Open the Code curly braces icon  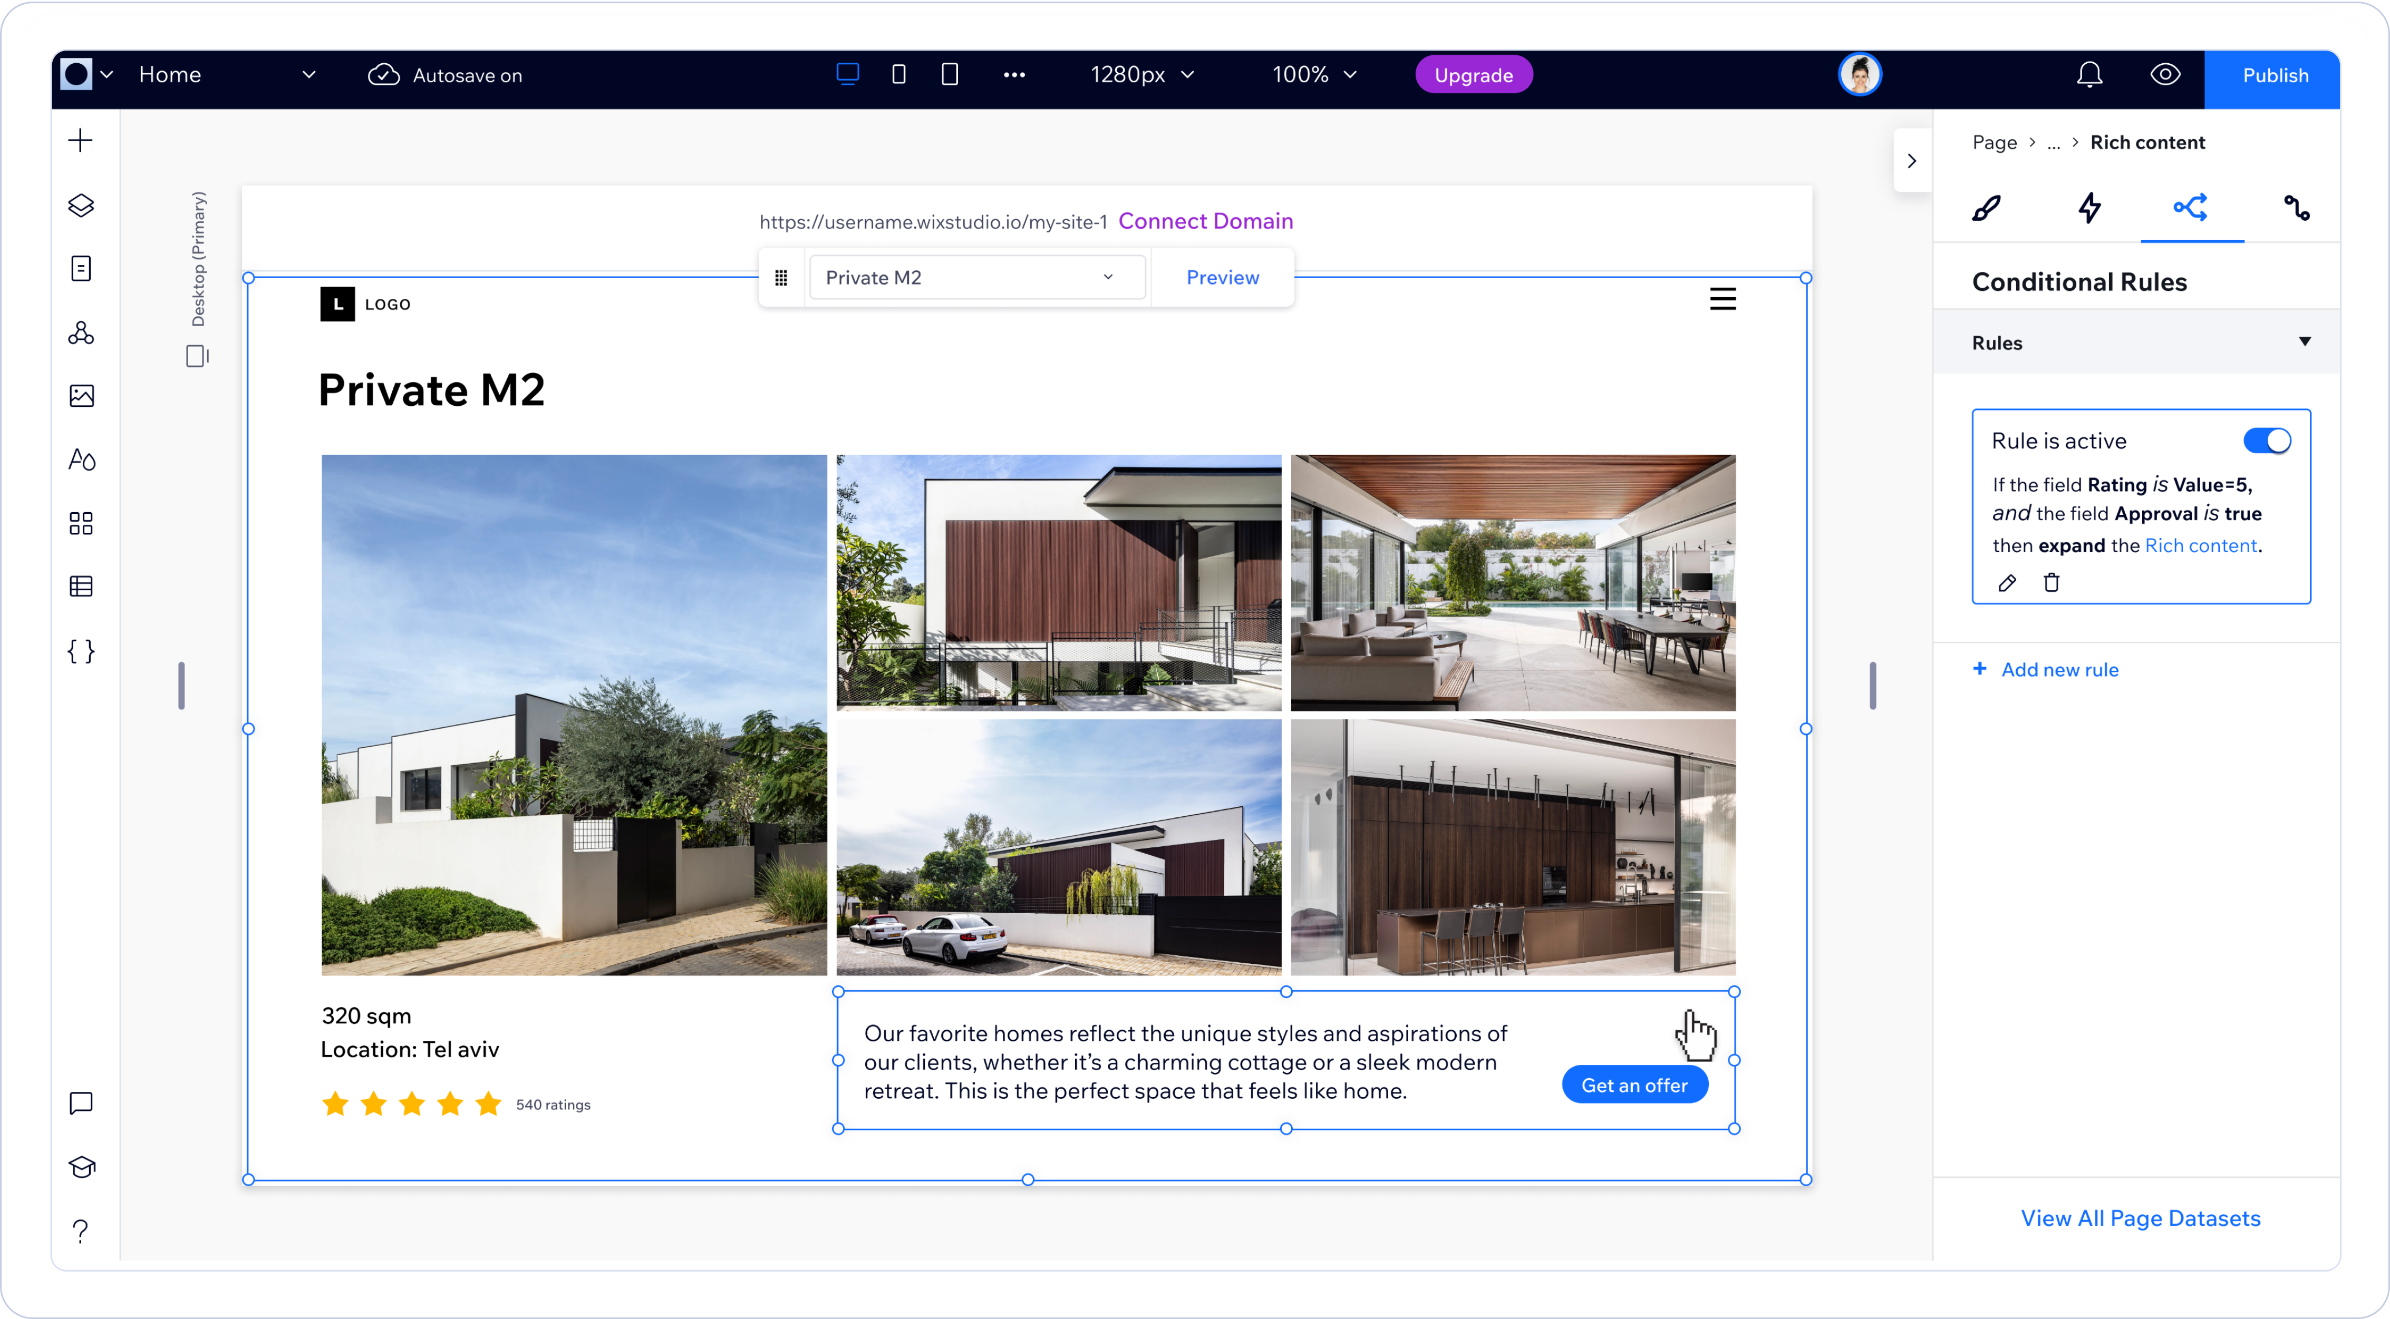pyautogui.click(x=81, y=651)
